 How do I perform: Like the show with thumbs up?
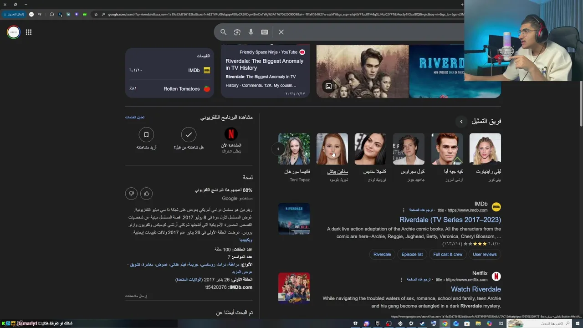(x=146, y=194)
